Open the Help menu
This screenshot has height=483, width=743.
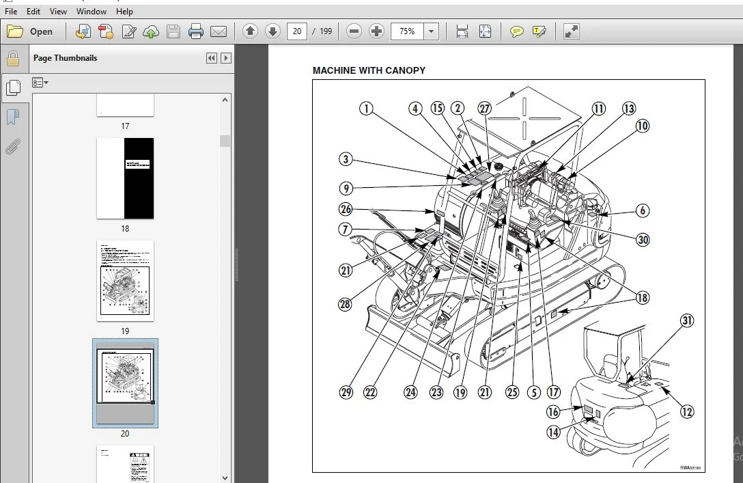click(124, 12)
